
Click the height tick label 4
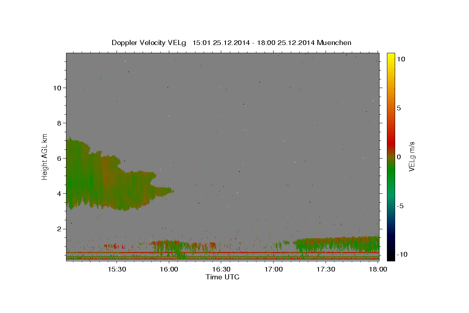pos(59,194)
